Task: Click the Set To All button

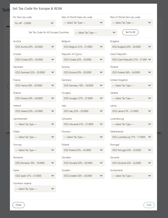Action: pyautogui.click(x=130, y=32)
